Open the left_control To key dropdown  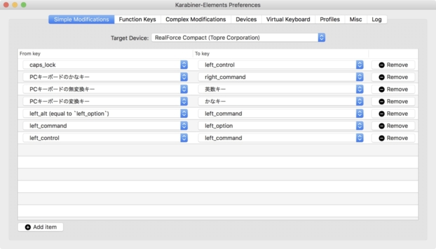[x=281, y=65]
